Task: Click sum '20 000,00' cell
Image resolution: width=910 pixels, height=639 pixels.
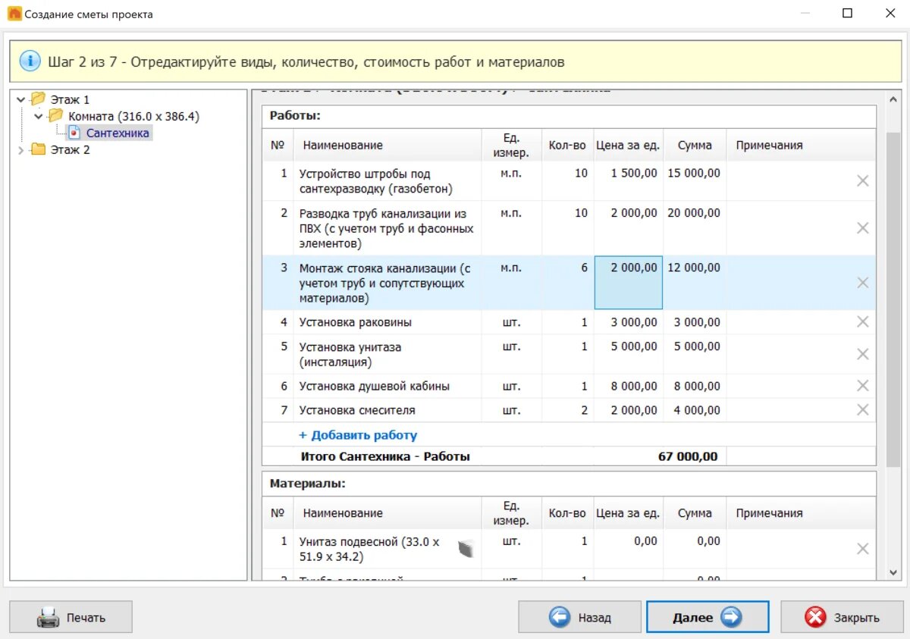Action: (x=694, y=213)
